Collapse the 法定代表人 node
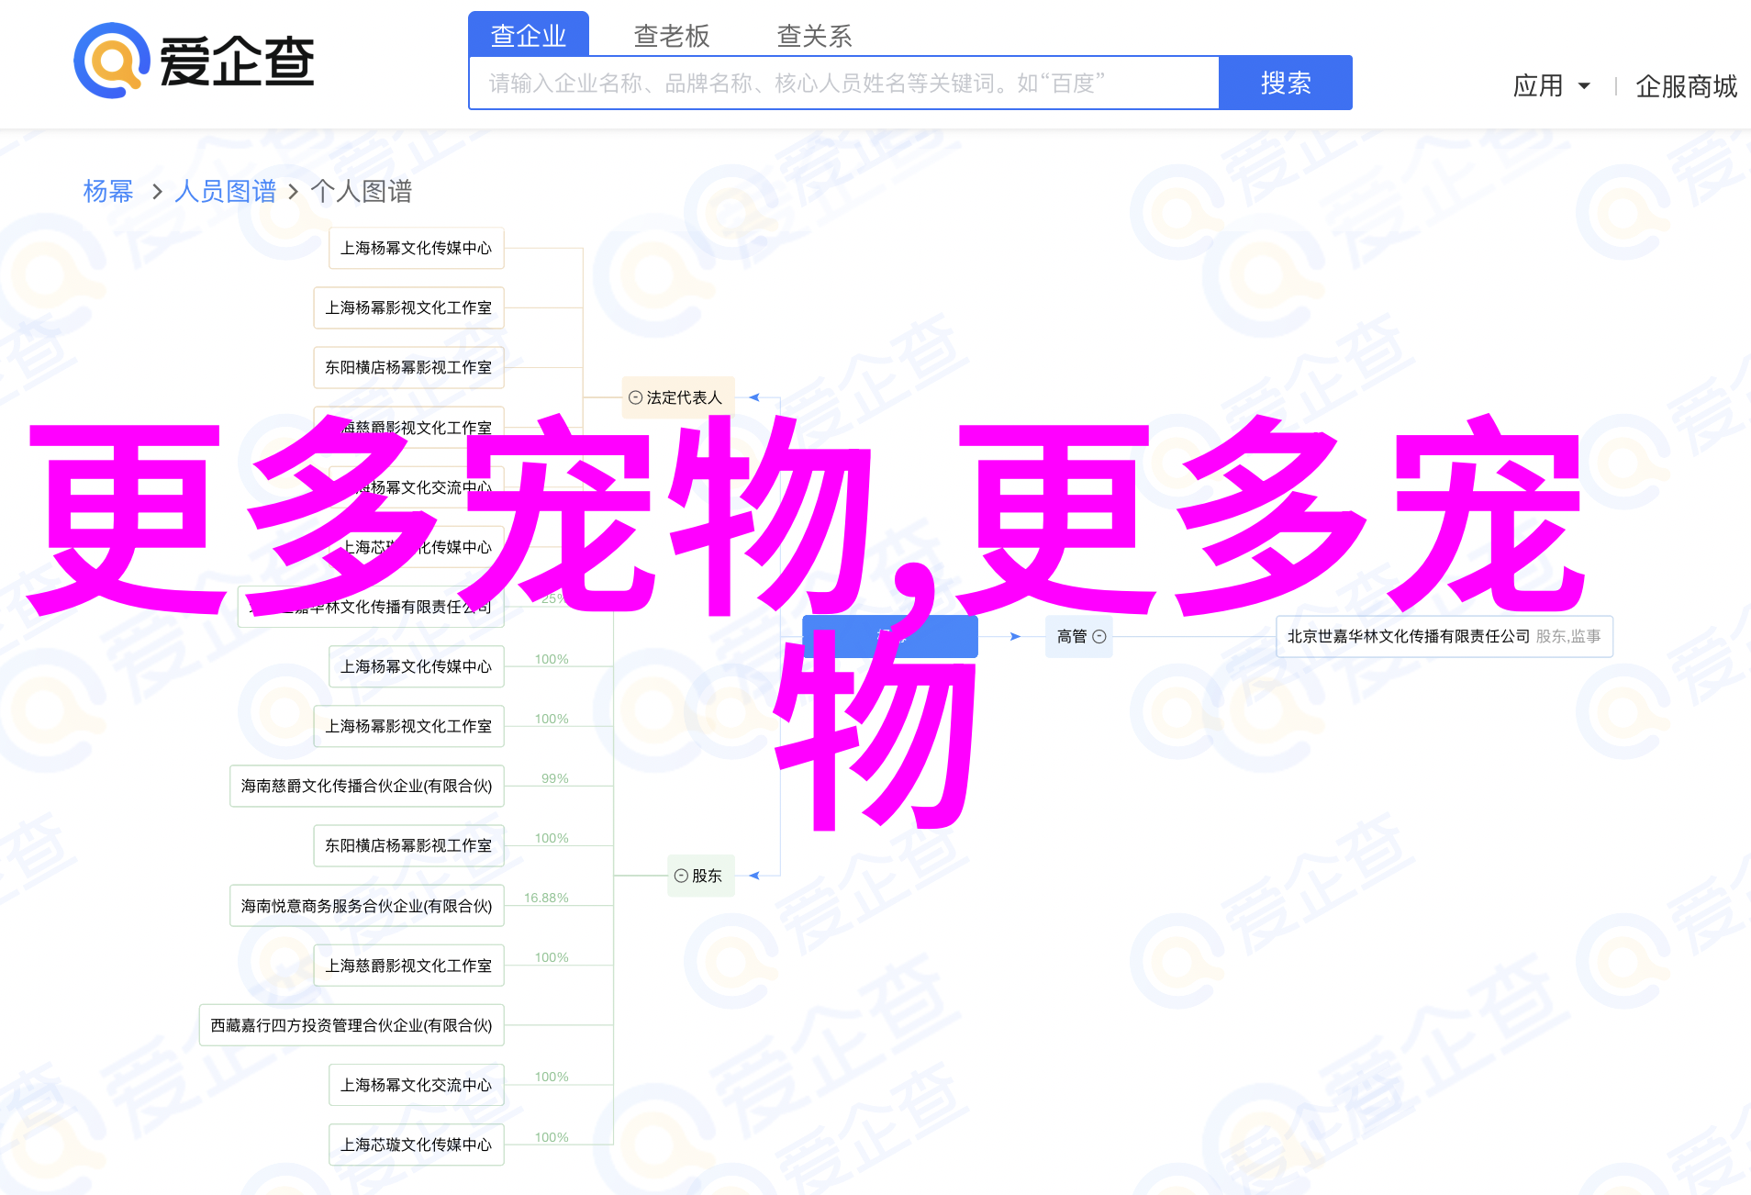The image size is (1751, 1195). point(635,397)
